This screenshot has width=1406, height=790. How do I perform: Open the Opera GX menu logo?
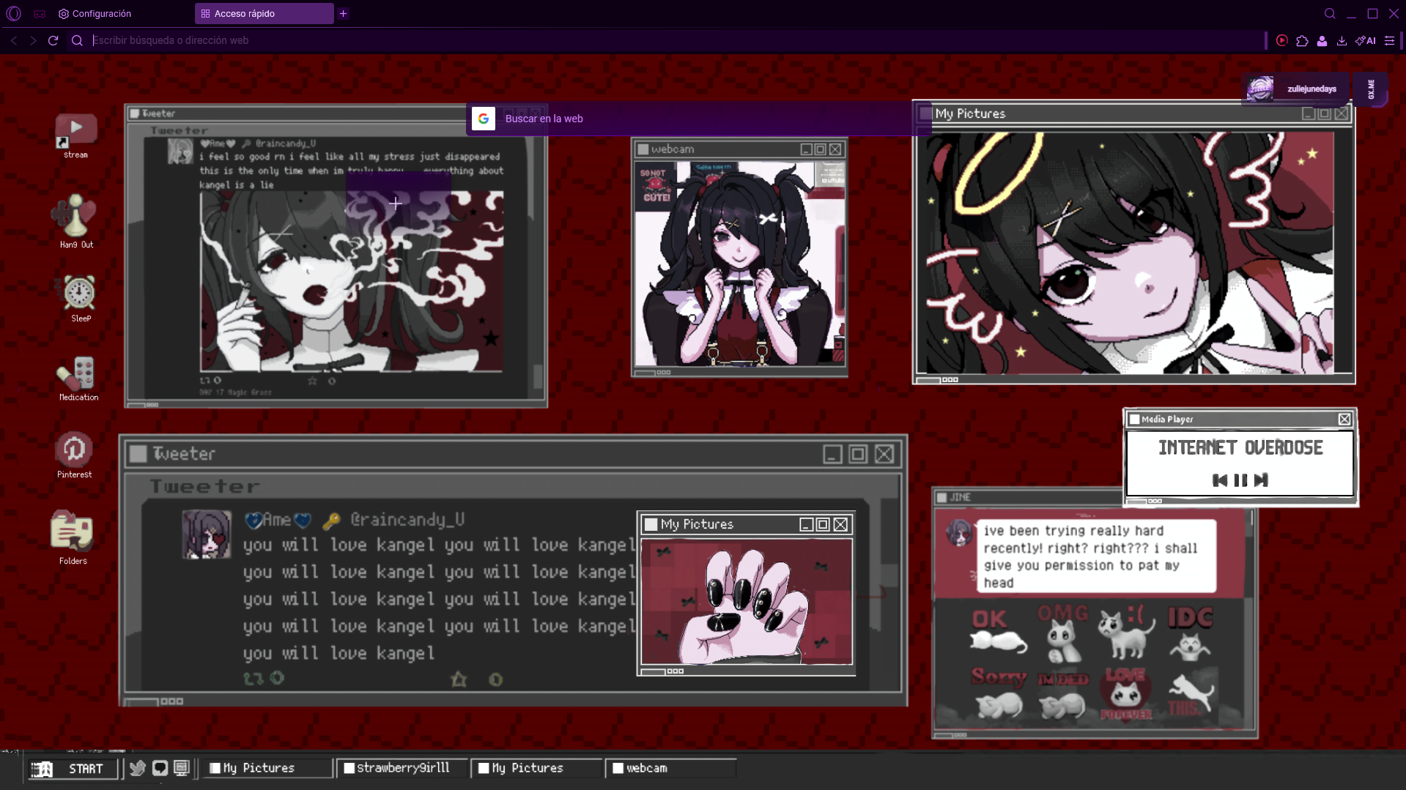14,13
